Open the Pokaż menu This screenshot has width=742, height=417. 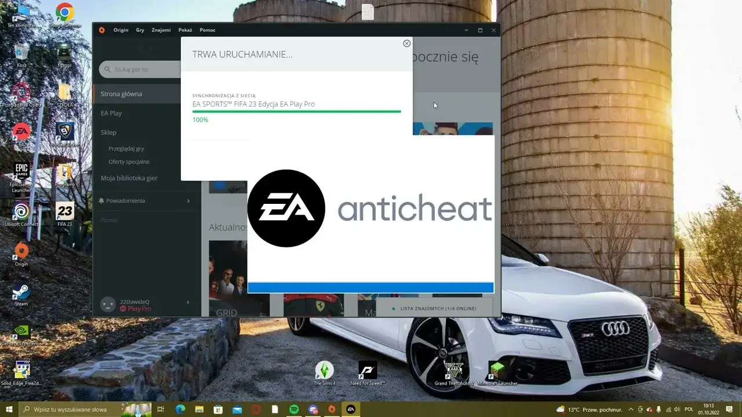coord(185,30)
